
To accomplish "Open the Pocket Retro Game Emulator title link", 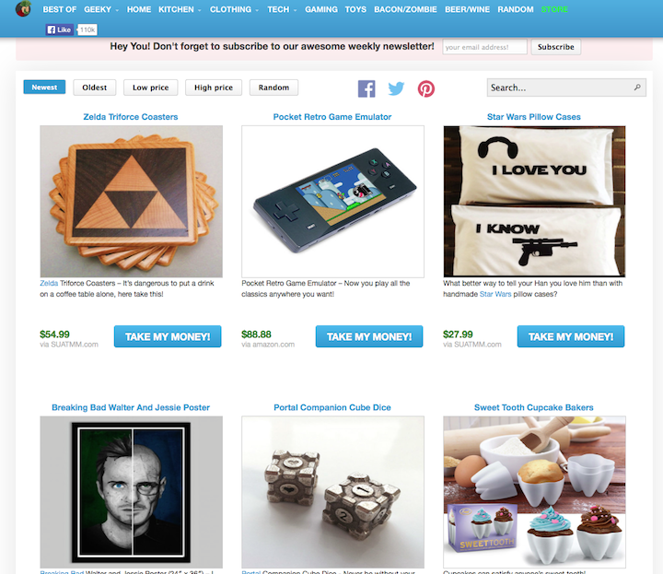I will [332, 117].
